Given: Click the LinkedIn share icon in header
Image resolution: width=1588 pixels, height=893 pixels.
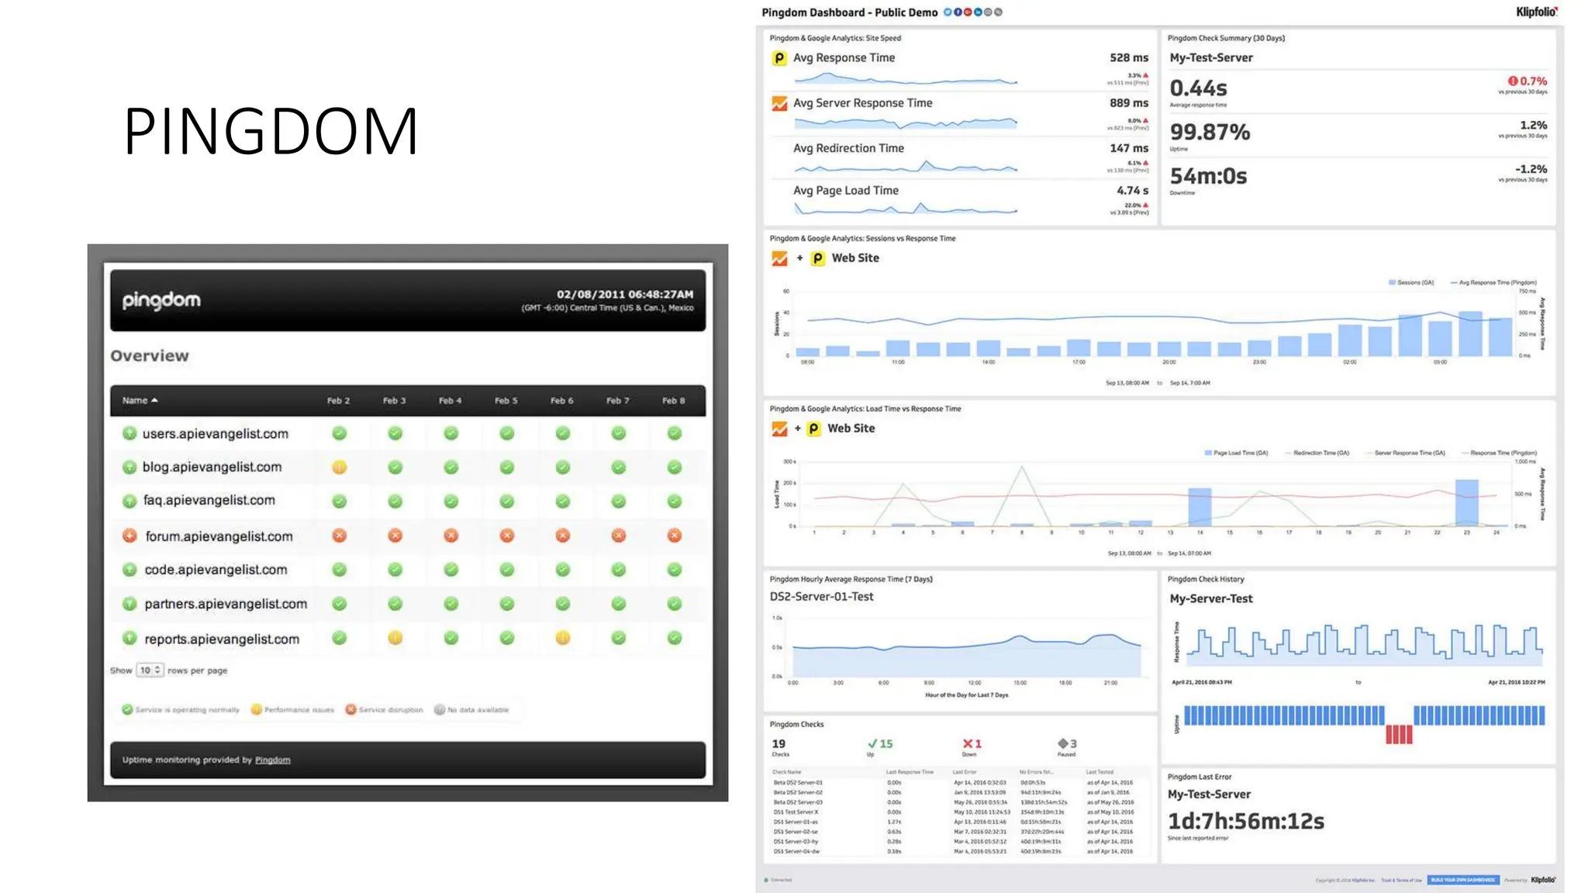Looking at the screenshot, I should pos(978,12).
